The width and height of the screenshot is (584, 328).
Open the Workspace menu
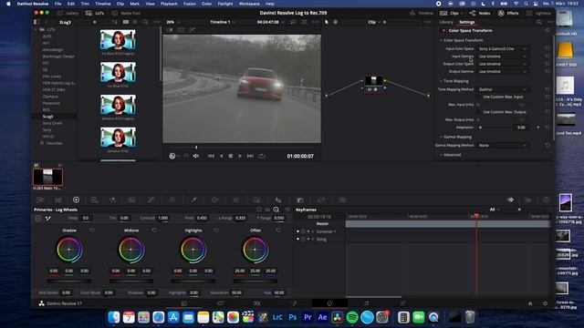coord(249,4)
